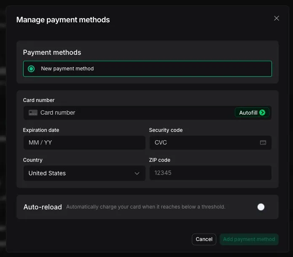Click the Auto-reload label
The width and height of the screenshot is (293, 257).
click(43, 207)
